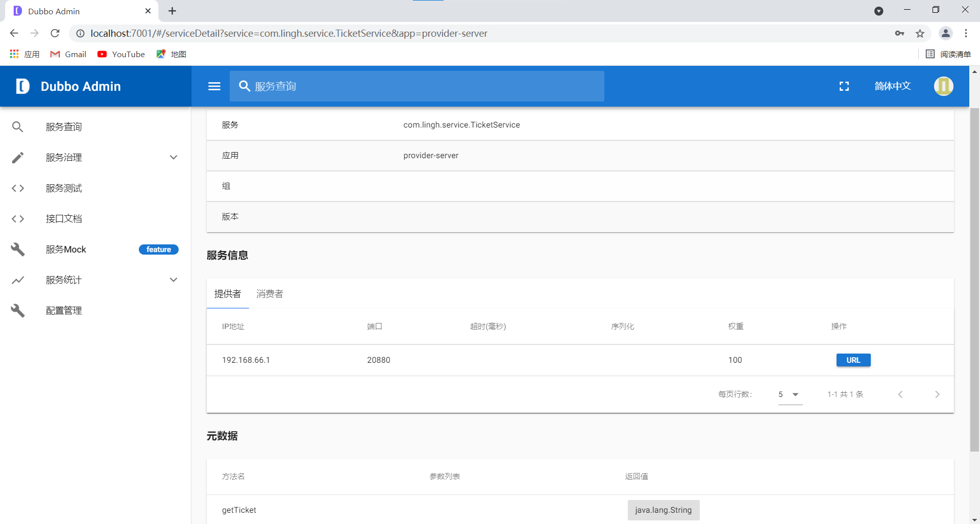
Task: Switch to the 提供者 tab
Action: 228,294
